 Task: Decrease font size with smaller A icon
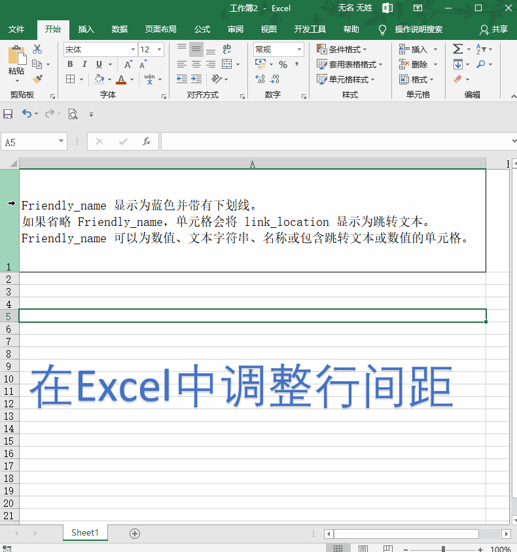point(143,64)
